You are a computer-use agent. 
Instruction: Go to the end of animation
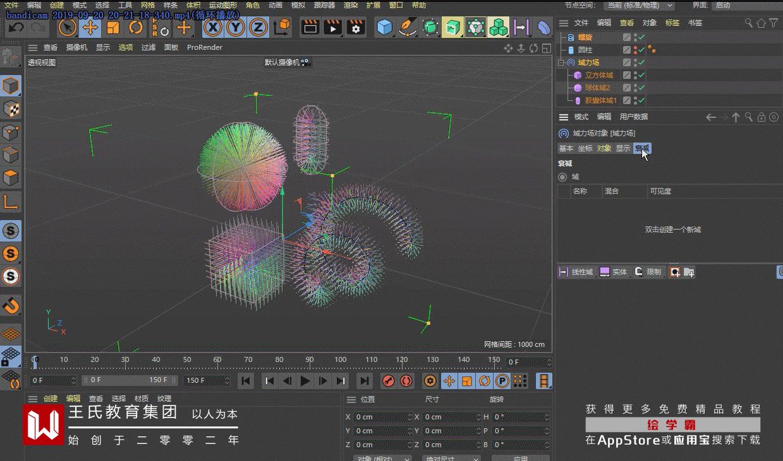click(x=364, y=381)
